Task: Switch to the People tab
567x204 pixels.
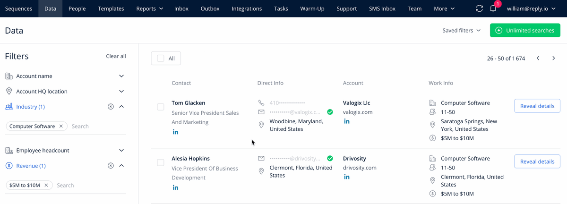Action: click(x=77, y=8)
